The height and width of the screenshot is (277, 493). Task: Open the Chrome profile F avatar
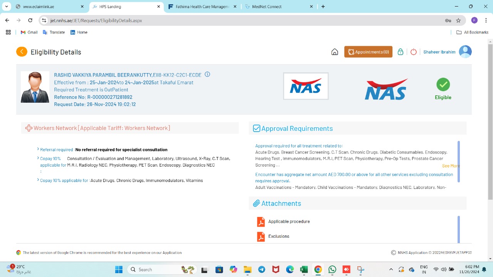[x=475, y=20]
